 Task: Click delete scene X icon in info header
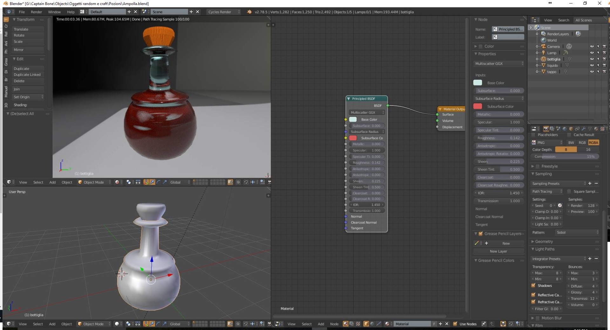(198, 12)
